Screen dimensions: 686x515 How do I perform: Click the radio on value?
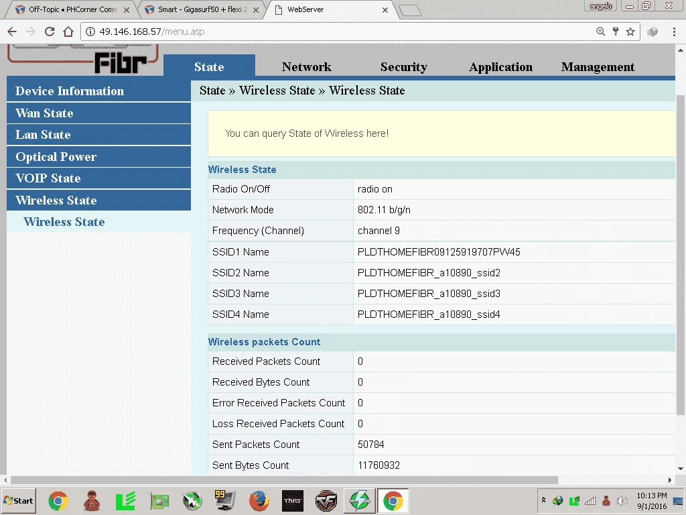[x=375, y=189]
